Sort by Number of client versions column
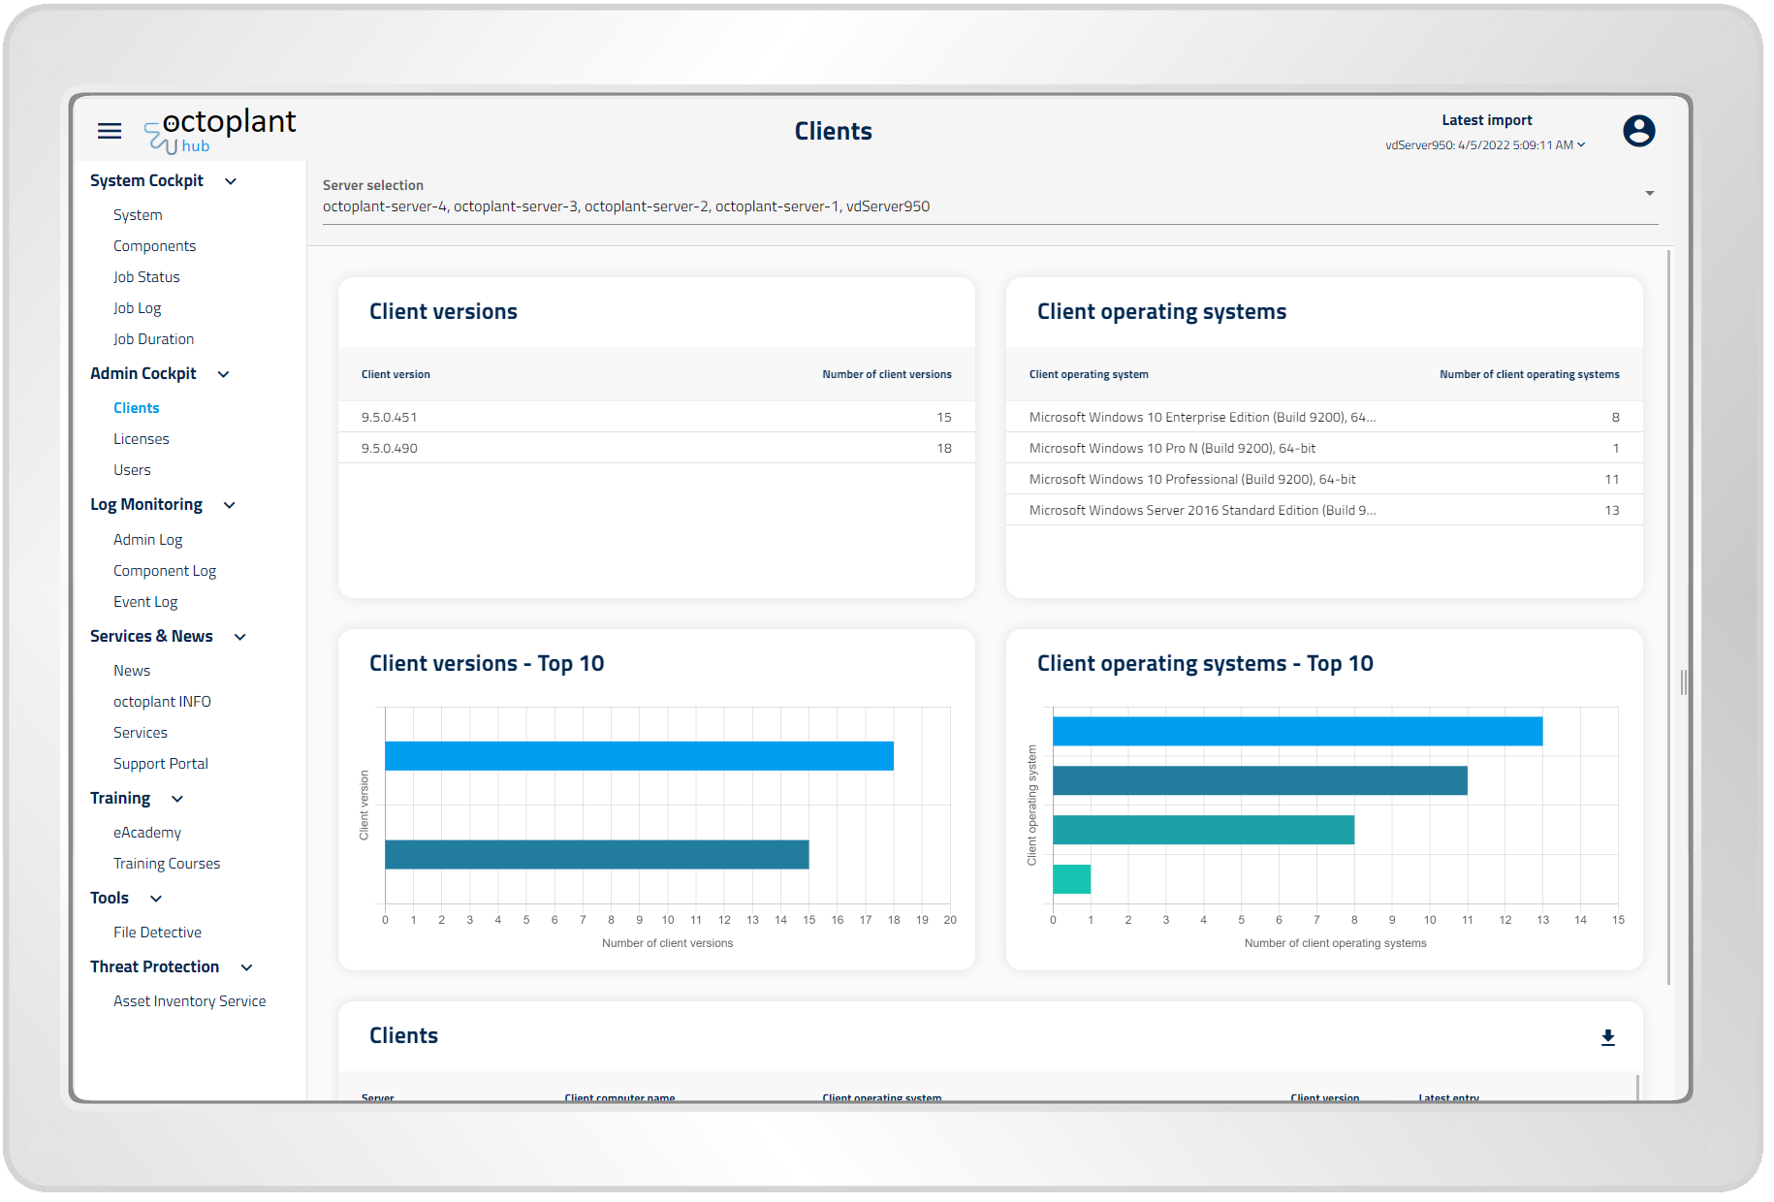 886,374
